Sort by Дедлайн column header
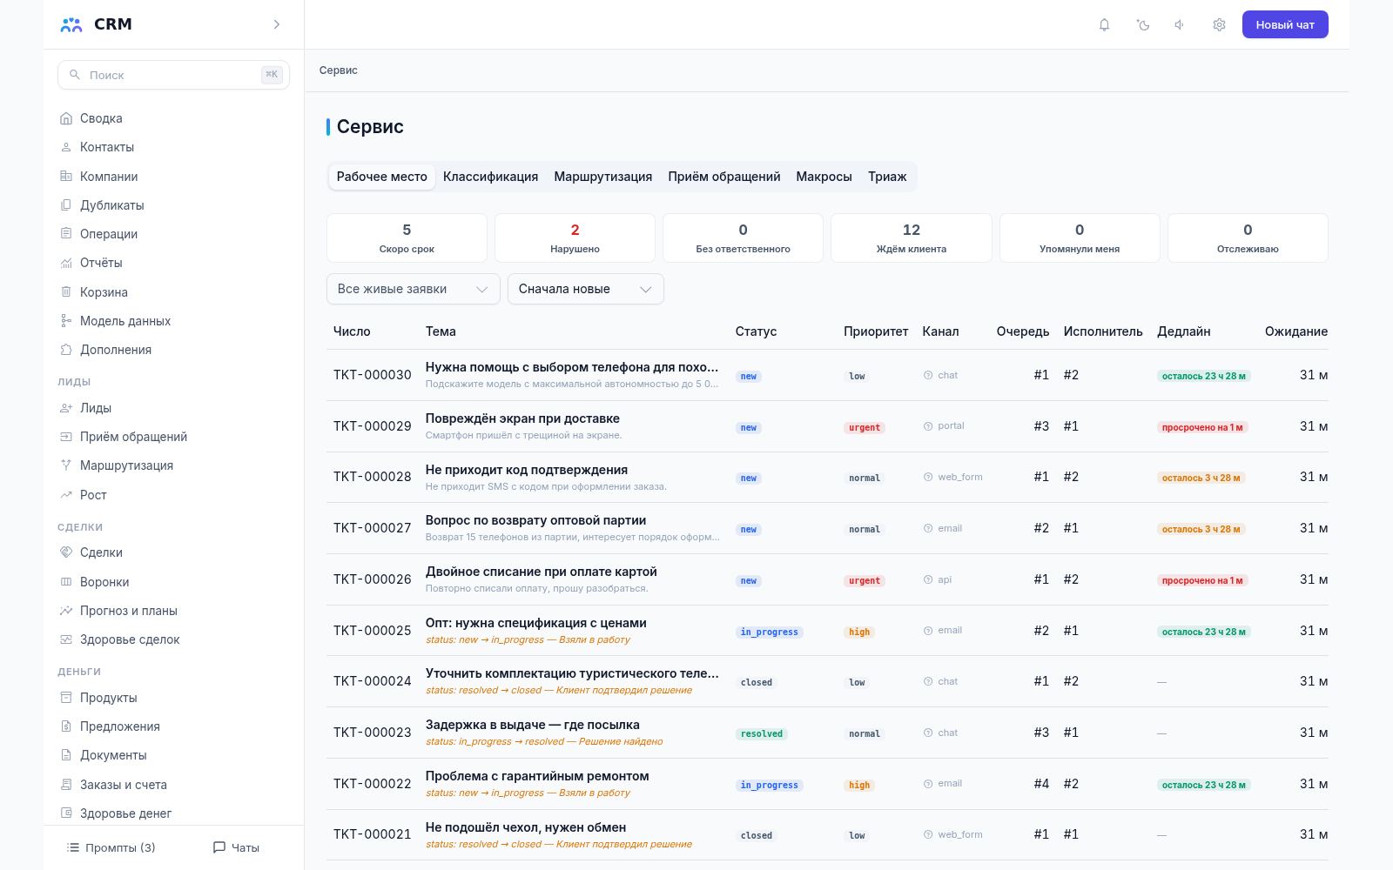 [1183, 331]
